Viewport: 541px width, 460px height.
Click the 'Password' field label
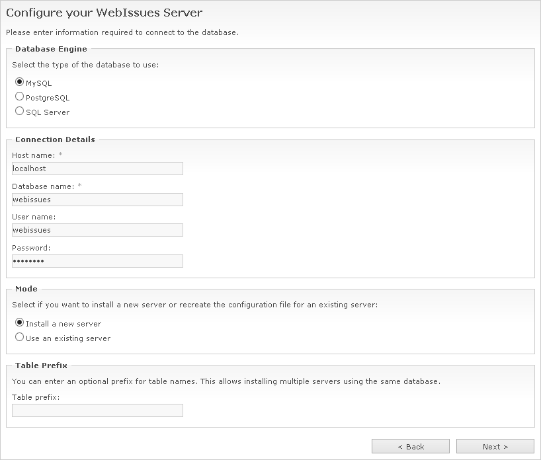point(29,248)
